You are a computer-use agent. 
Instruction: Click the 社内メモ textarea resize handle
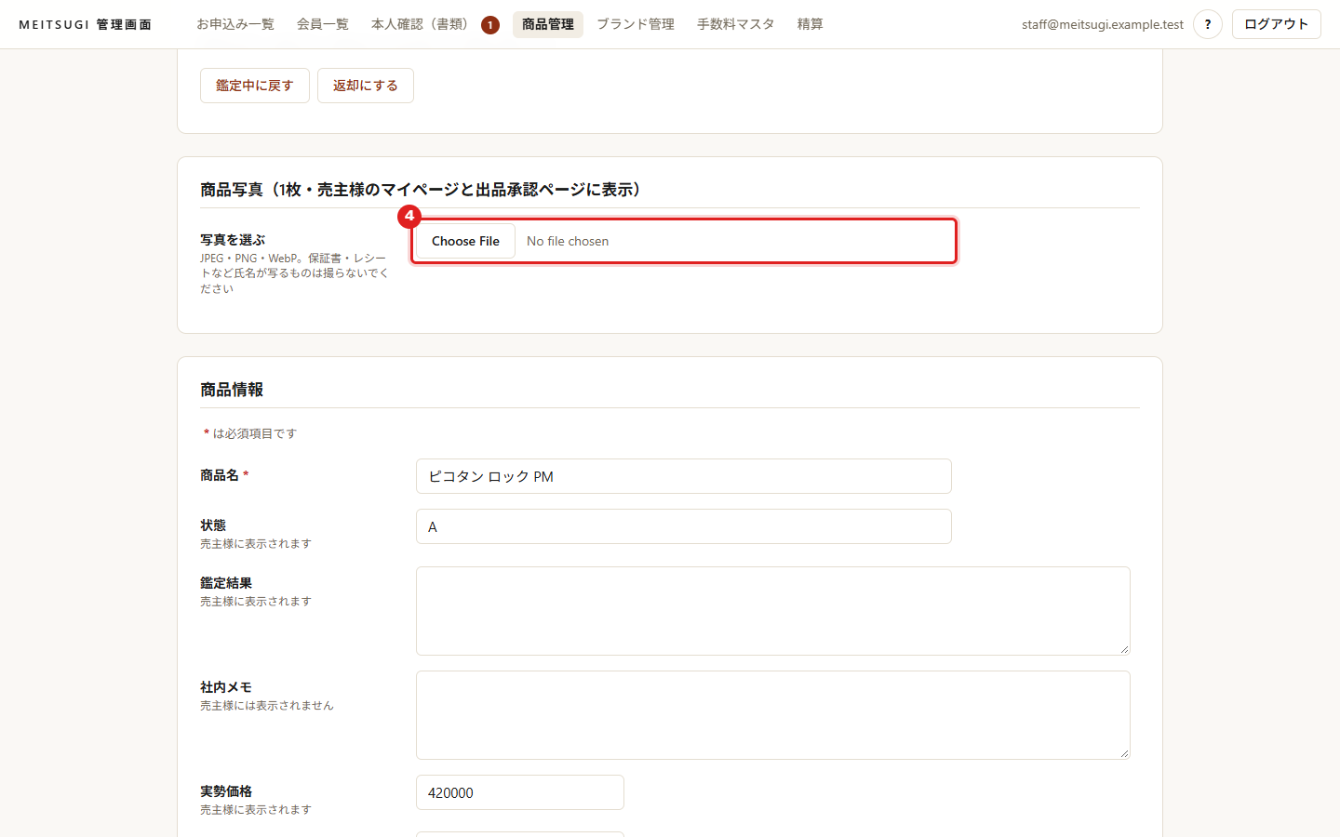1124,753
